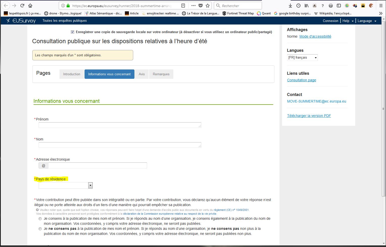The image size is (386, 247).
Task: Open the Télécharger la version PDF link
Action: [309, 116]
